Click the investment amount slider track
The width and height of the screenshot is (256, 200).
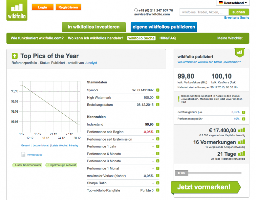tap(215, 173)
